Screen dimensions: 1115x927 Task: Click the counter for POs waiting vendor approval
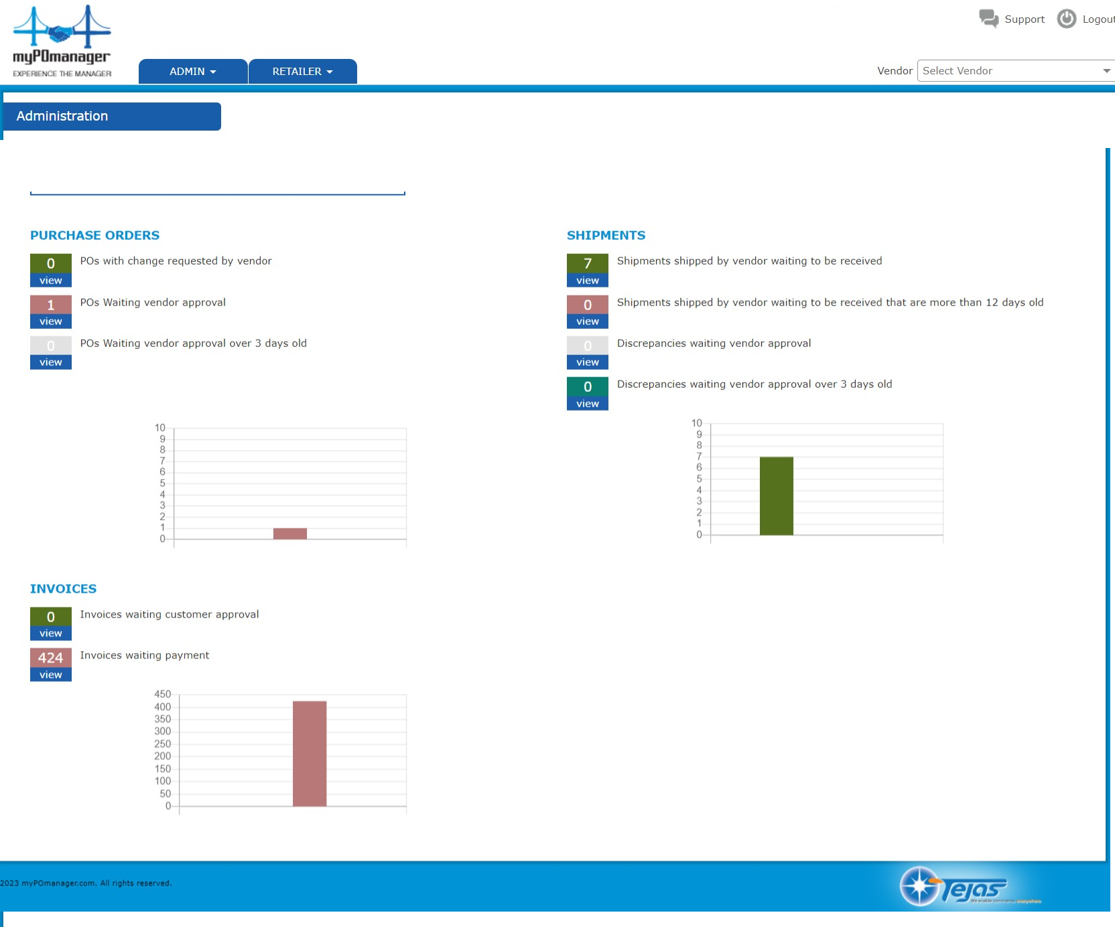click(x=50, y=305)
